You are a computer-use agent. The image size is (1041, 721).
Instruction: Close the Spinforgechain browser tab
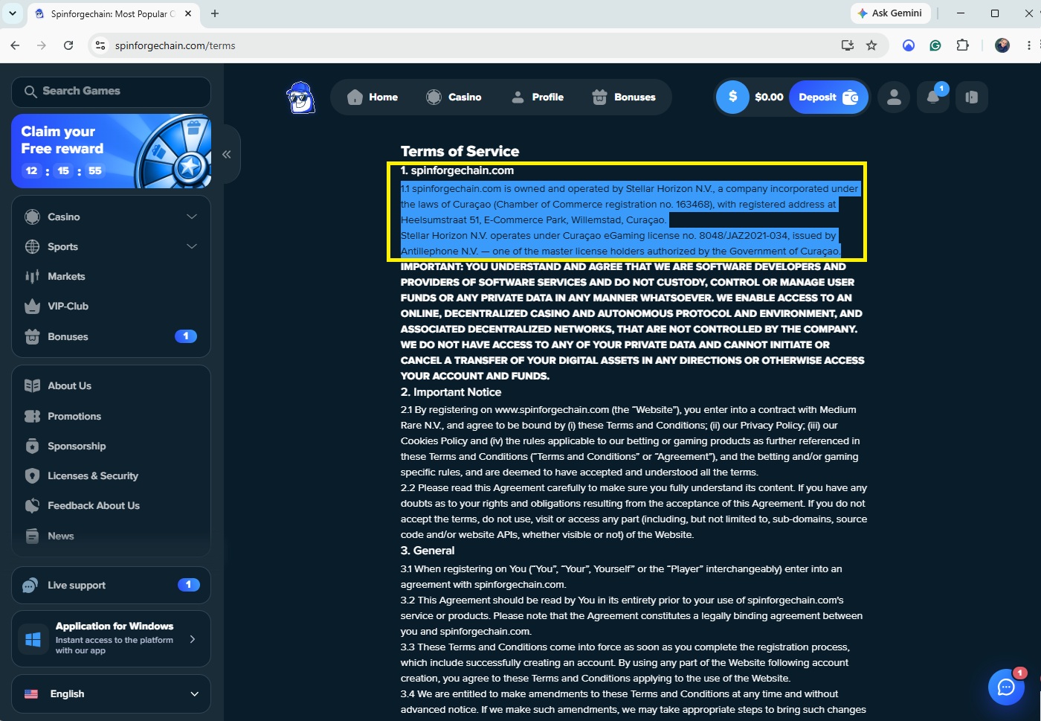(188, 13)
